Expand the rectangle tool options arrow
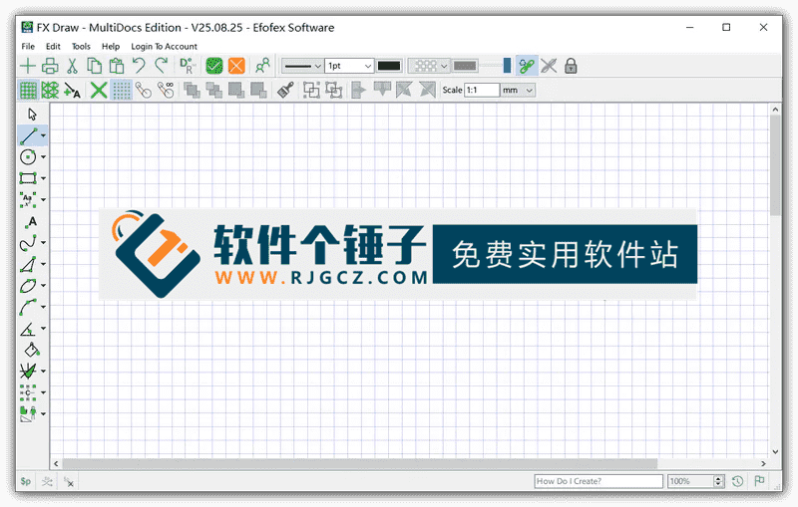Image resolution: width=798 pixels, height=507 pixels. (x=43, y=178)
